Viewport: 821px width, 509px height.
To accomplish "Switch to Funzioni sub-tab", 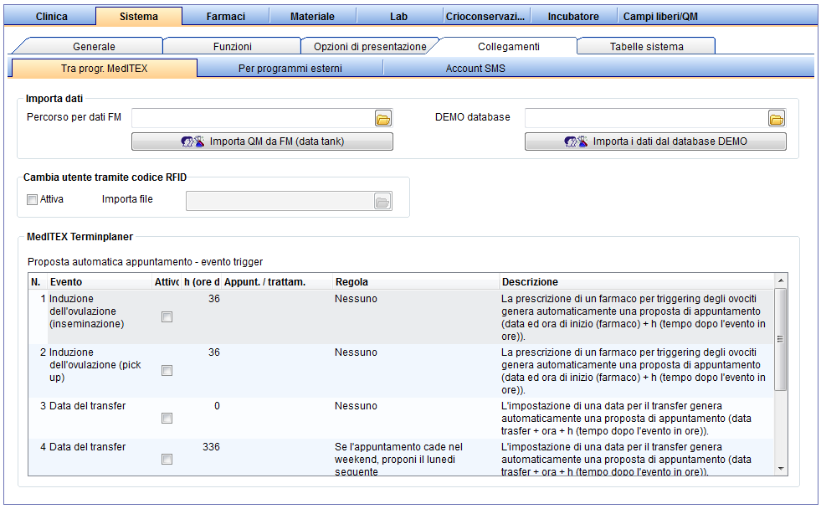I will point(233,47).
